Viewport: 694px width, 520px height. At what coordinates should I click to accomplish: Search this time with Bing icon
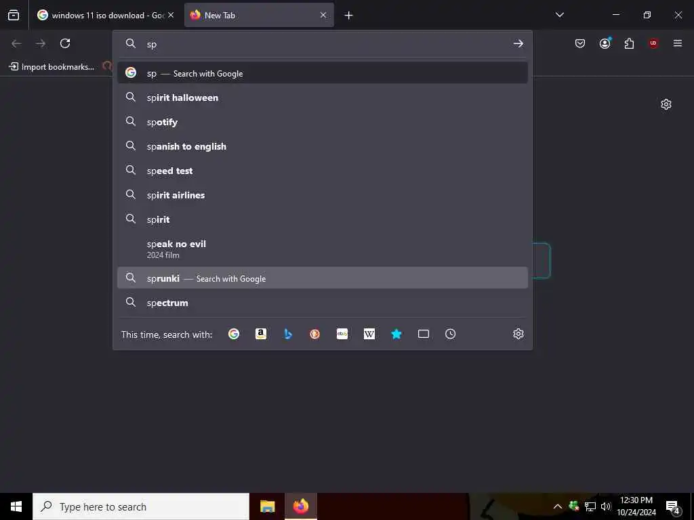tap(287, 334)
